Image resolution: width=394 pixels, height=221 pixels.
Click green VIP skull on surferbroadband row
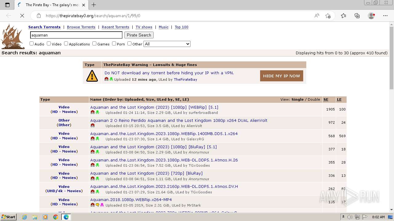(97, 112)
